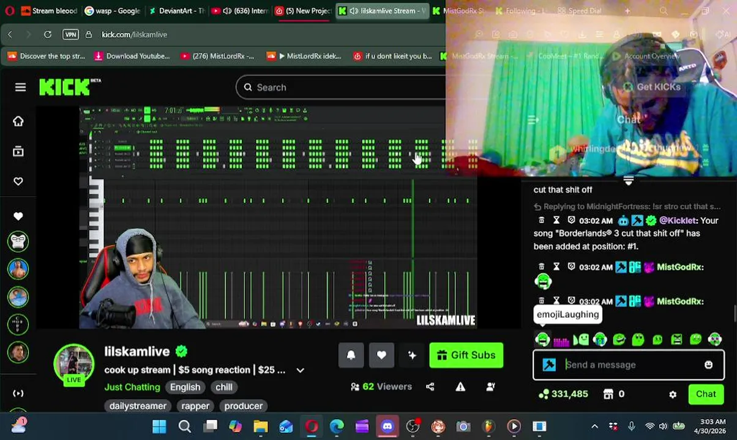Open the Discover the top str... bookmark
This screenshot has width=737, height=440.
[47, 56]
